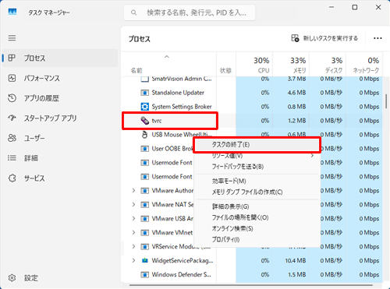
Task: Click the process search input field
Action: point(190,12)
